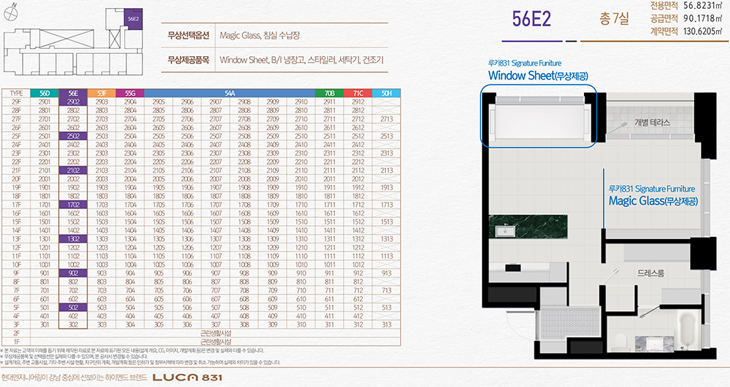Viewport: 730px width, 387px height.
Task: Click highlighted unit 2902
Action: coord(73,102)
